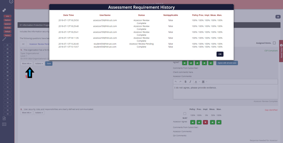The height and width of the screenshot is (143, 283).
Task: Click Response Needed for Assessor label
Action: 263,140
